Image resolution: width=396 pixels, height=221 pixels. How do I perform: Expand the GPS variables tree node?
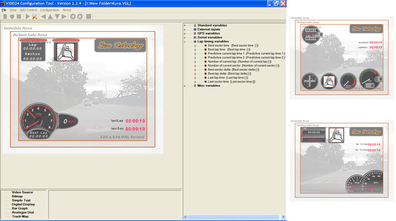[185, 33]
